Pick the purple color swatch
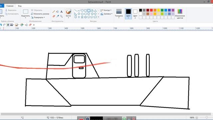The image size is (213, 120). tap(173, 10)
